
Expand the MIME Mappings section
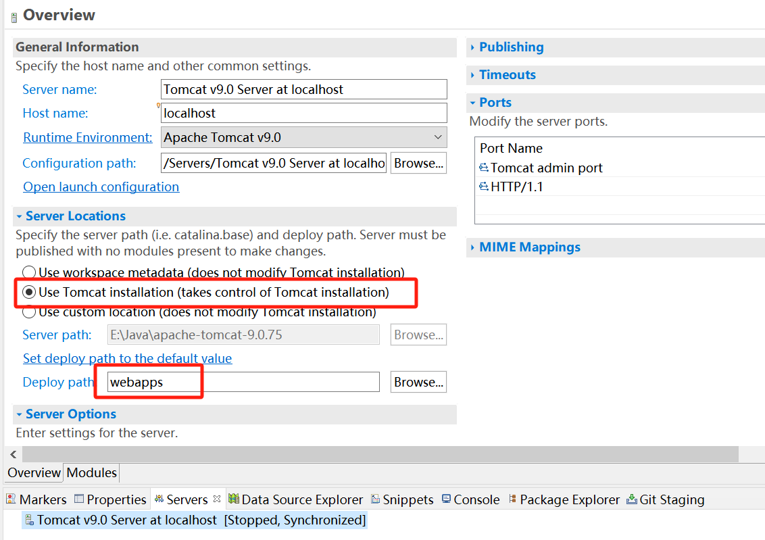pos(472,248)
